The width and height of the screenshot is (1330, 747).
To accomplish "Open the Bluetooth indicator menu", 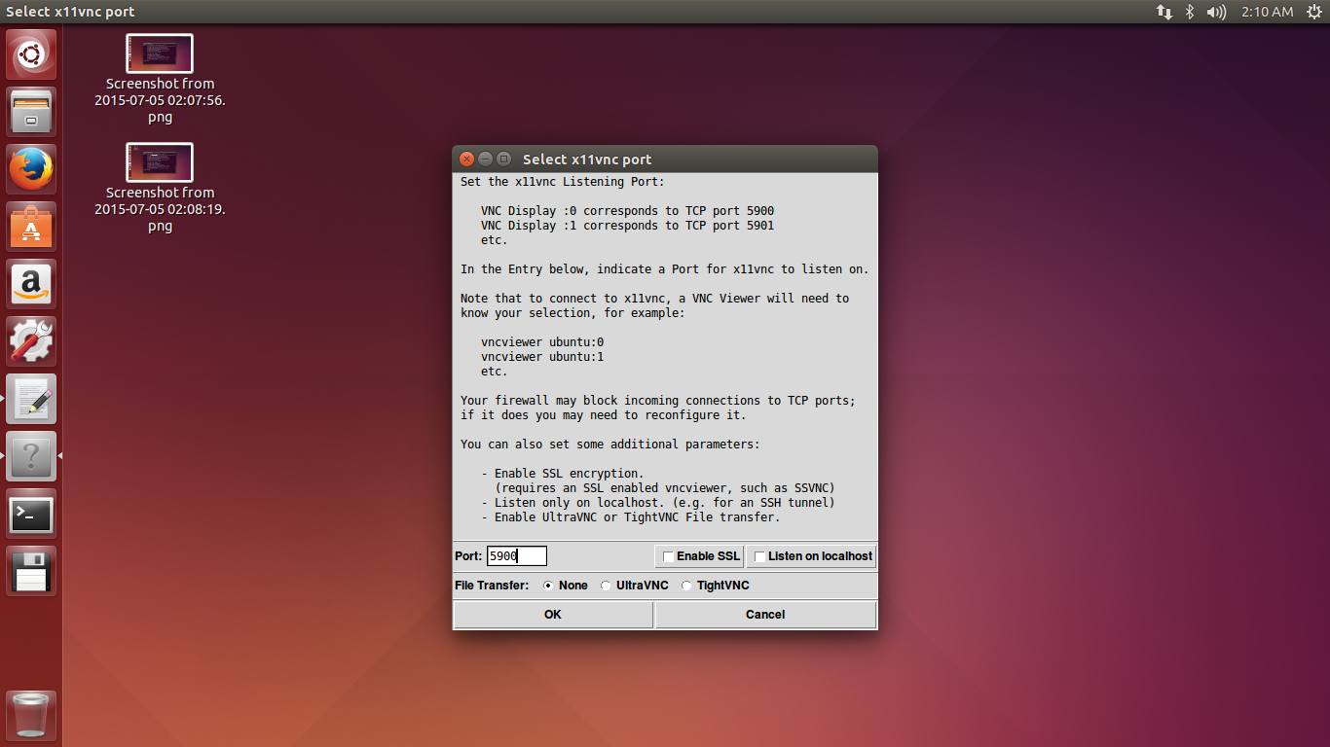I will point(1189,12).
